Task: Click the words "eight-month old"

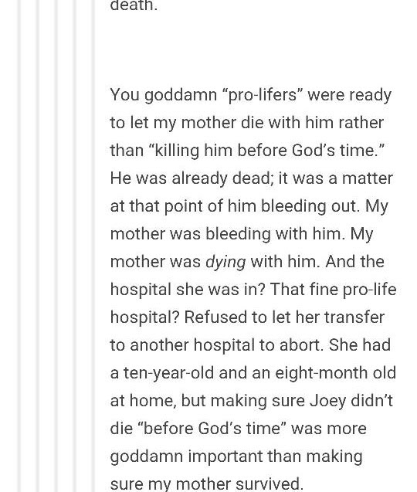Action: [x=335, y=373]
